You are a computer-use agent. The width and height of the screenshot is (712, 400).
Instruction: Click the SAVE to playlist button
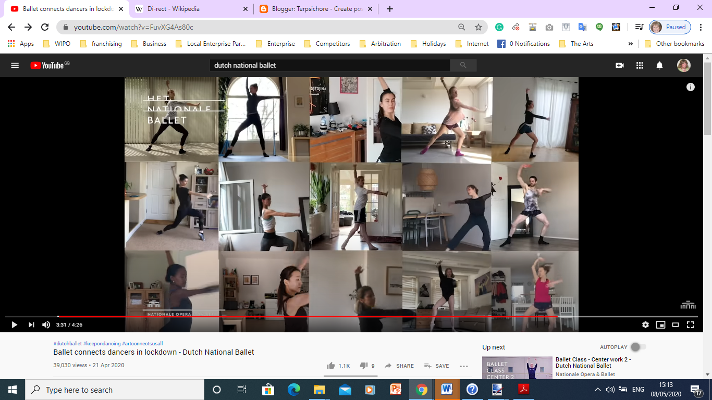tap(436, 366)
